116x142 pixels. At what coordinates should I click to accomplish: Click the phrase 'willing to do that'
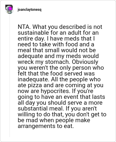[x=41, y=115]
